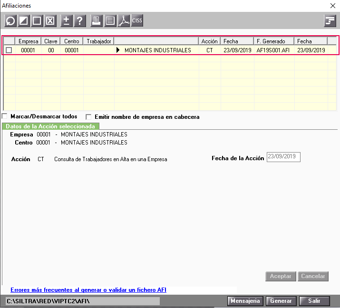Close the Afiliaciones window

point(332,6)
